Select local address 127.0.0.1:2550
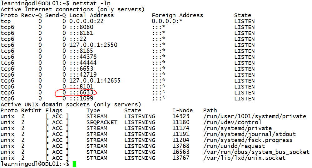The height and width of the screenshot is (168, 312). [x=93, y=45]
